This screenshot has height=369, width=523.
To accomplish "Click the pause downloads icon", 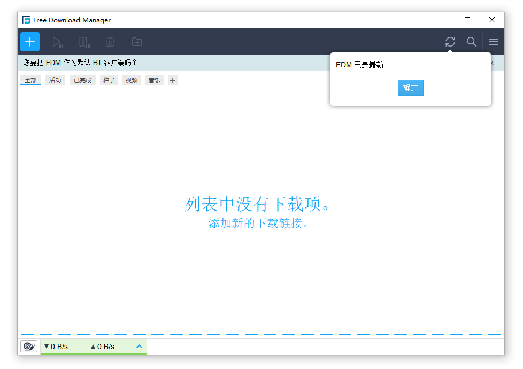I will 84,41.
